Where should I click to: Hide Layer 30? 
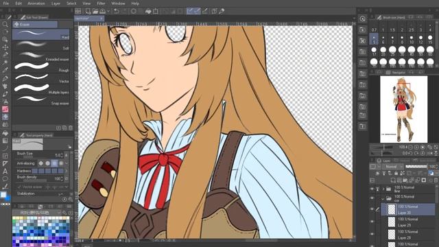click(372, 209)
